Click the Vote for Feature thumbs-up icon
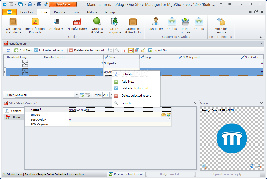The height and width of the screenshot is (179, 267). pos(221,22)
